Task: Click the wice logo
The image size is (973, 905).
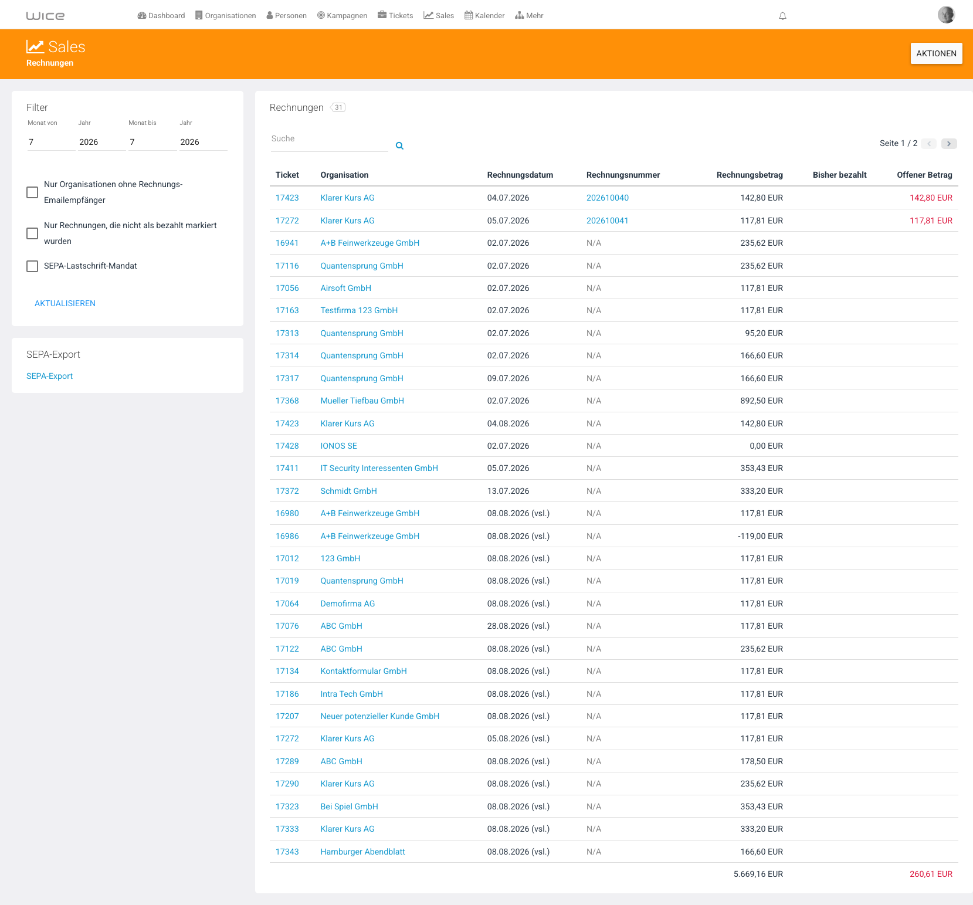Action: click(45, 16)
